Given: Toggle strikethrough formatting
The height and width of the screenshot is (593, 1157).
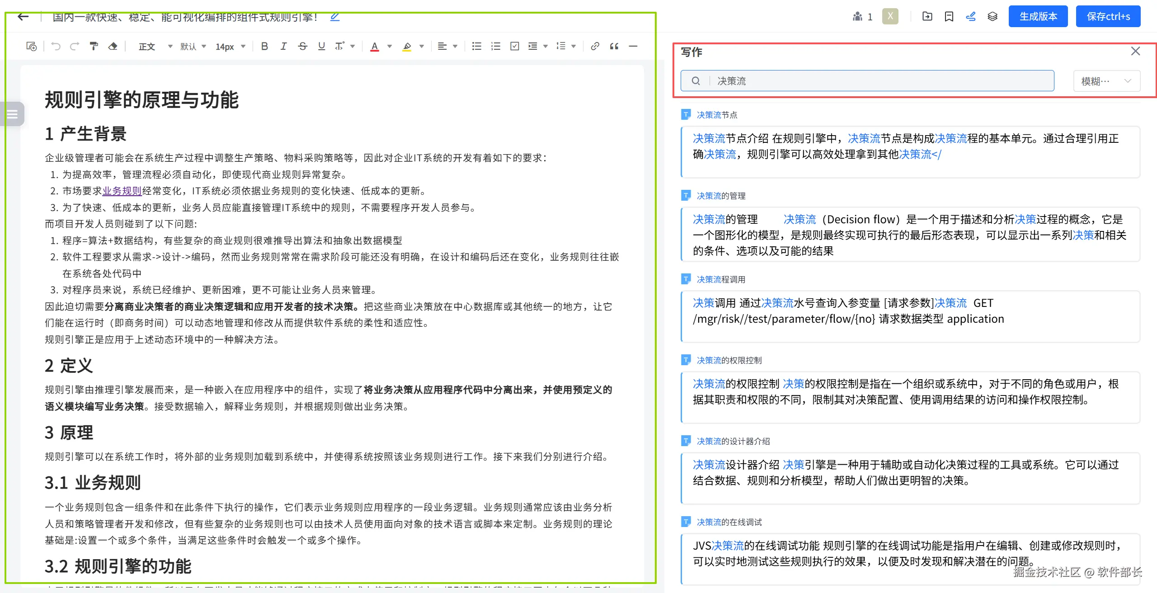Looking at the screenshot, I should (303, 46).
